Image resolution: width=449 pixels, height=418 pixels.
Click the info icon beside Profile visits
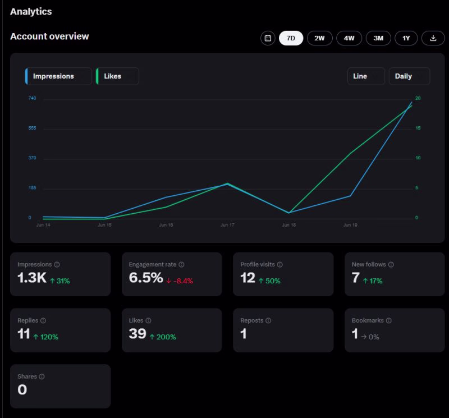(x=280, y=264)
